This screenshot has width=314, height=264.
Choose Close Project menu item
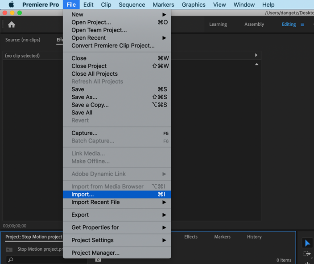click(117, 66)
